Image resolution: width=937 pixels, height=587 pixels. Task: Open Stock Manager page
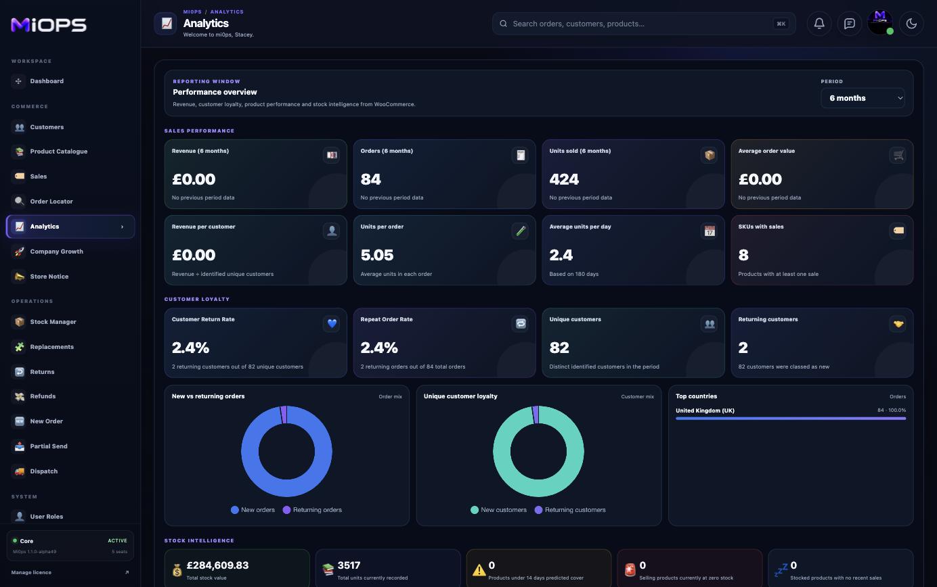(x=70, y=322)
